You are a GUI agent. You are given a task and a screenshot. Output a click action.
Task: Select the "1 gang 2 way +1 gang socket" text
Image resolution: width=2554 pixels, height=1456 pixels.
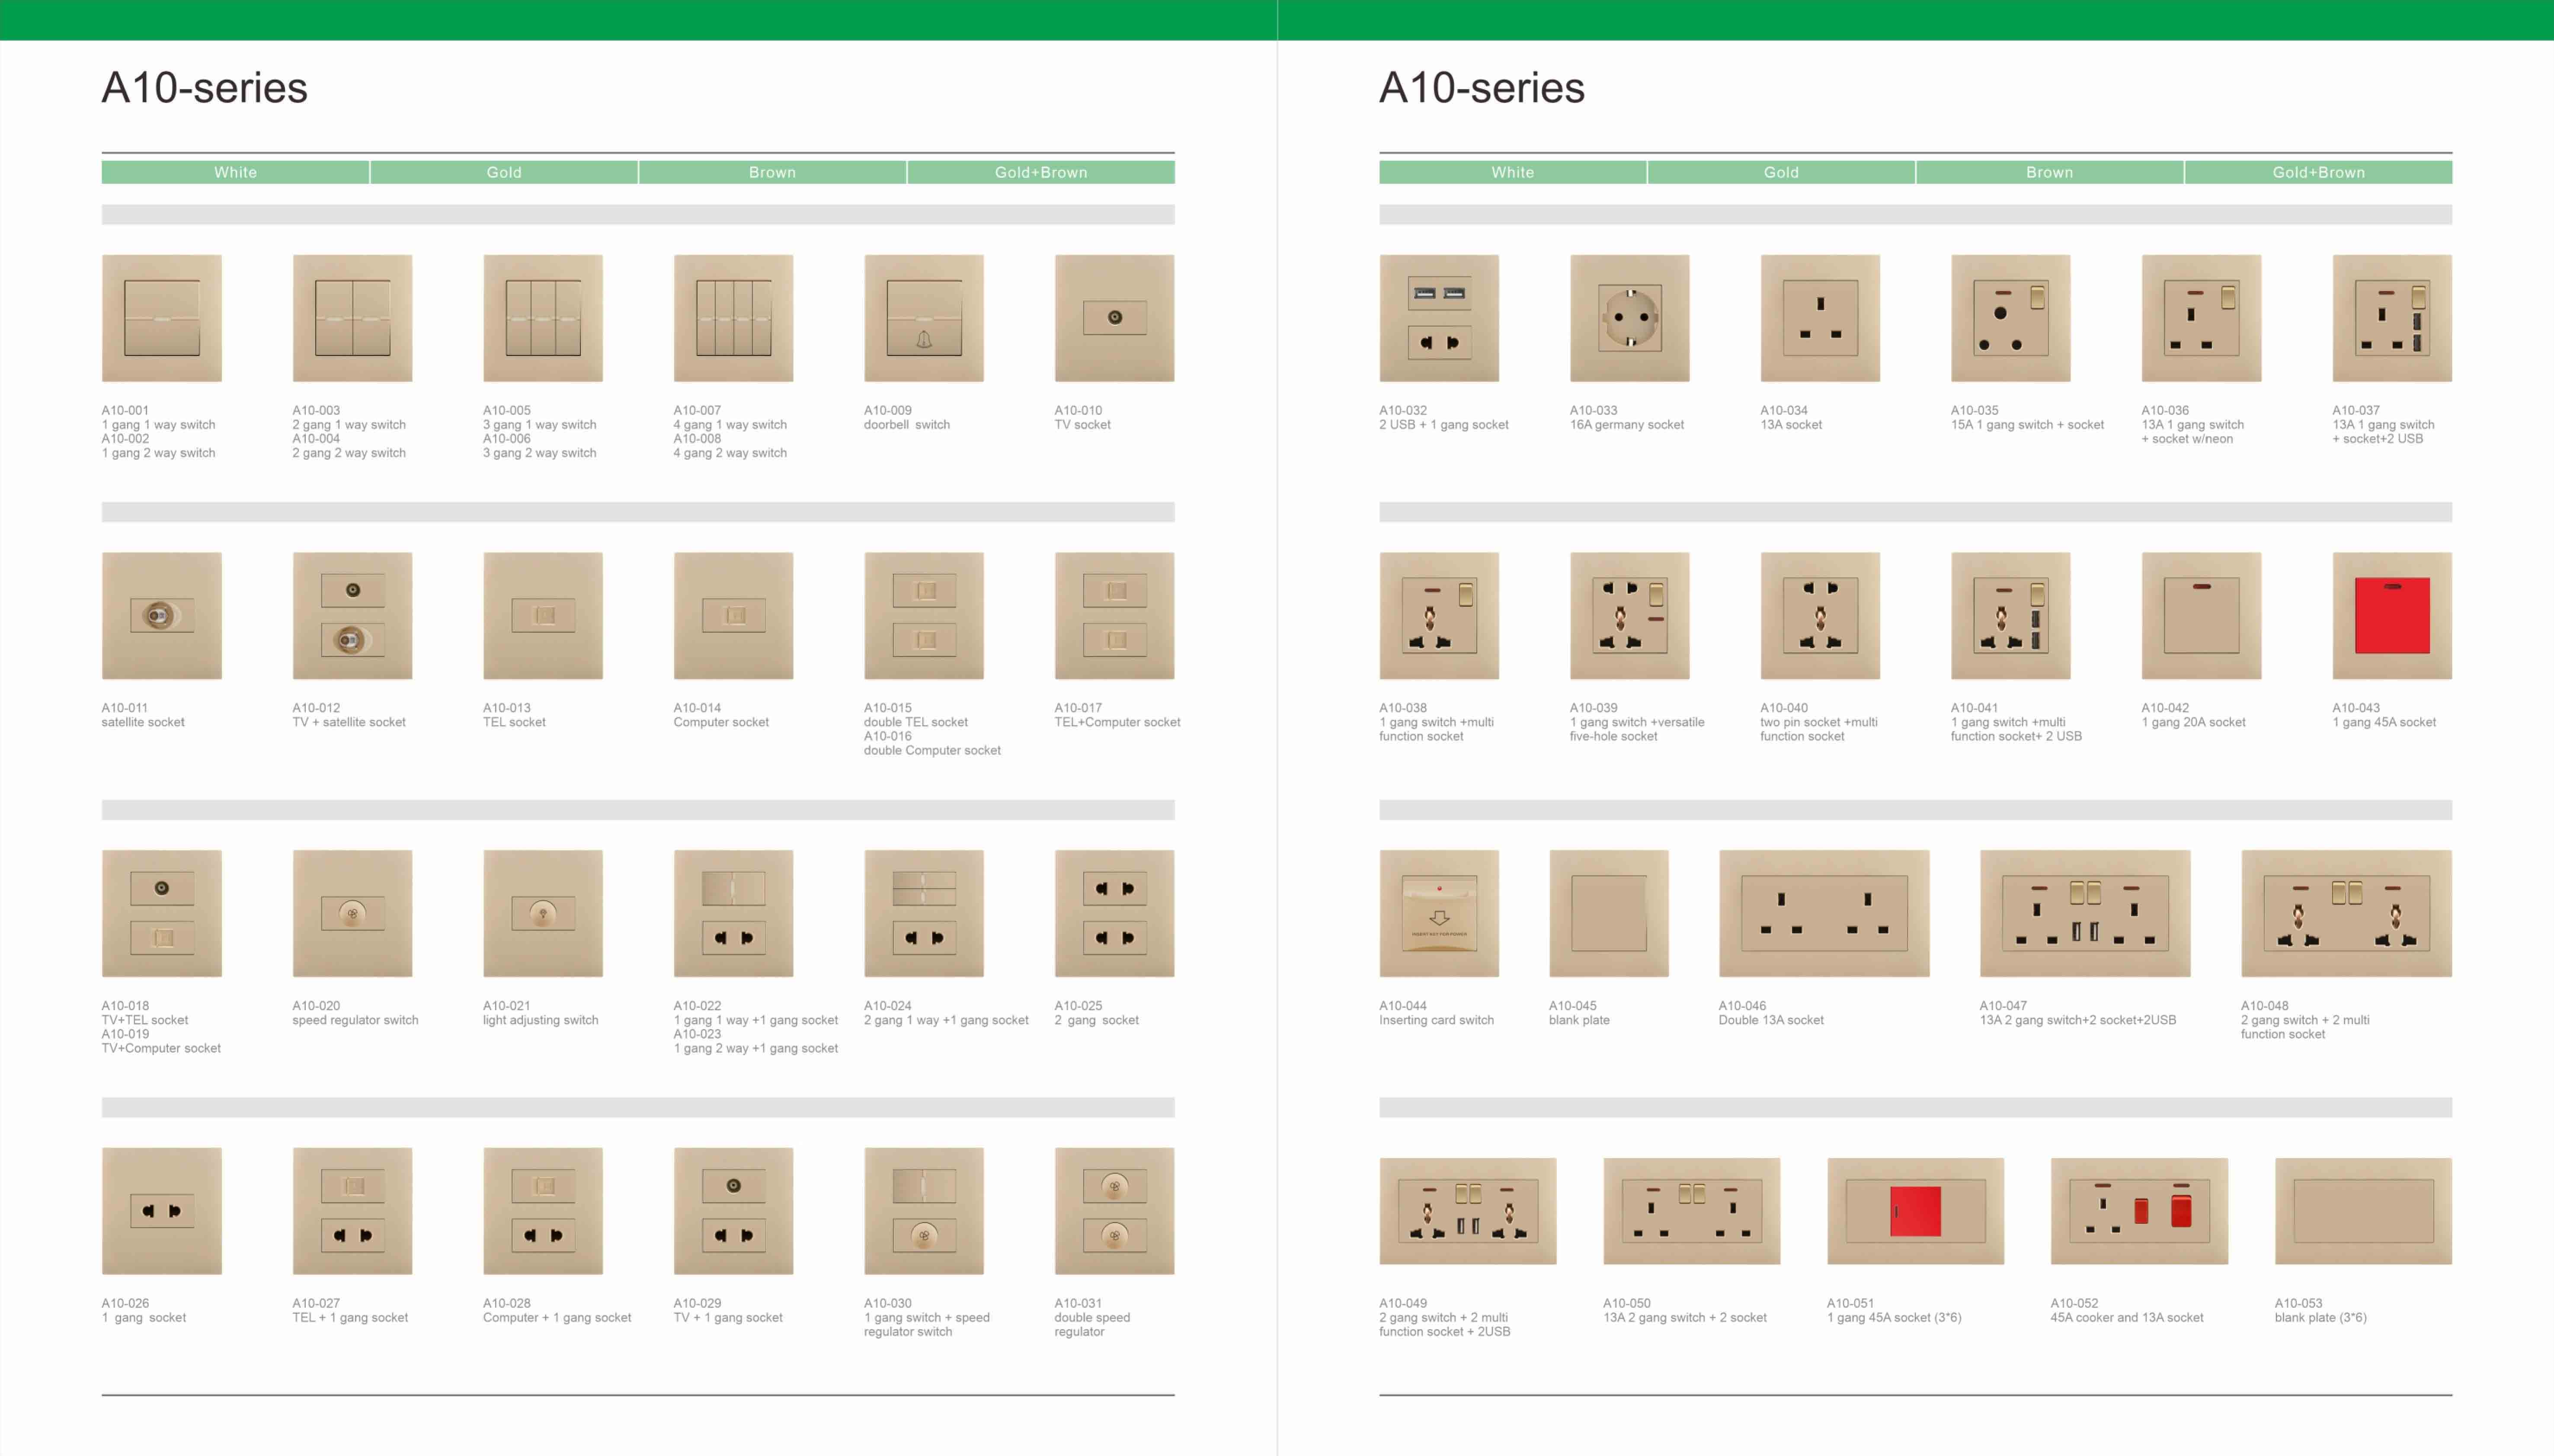point(756,1048)
